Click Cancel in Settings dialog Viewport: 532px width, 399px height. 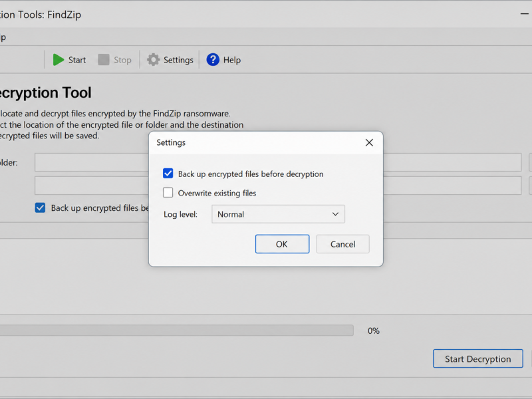coord(342,244)
